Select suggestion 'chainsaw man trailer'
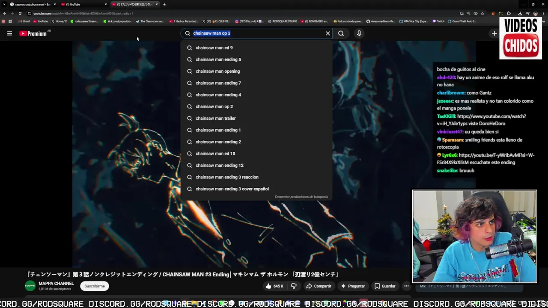This screenshot has width=548, height=308. click(256, 118)
